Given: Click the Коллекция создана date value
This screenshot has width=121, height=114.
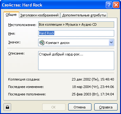Looking at the screenshot, I should point(93,79).
